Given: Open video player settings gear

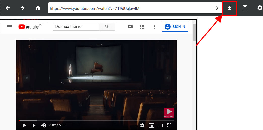Looking at the screenshot, I should tap(142, 125).
